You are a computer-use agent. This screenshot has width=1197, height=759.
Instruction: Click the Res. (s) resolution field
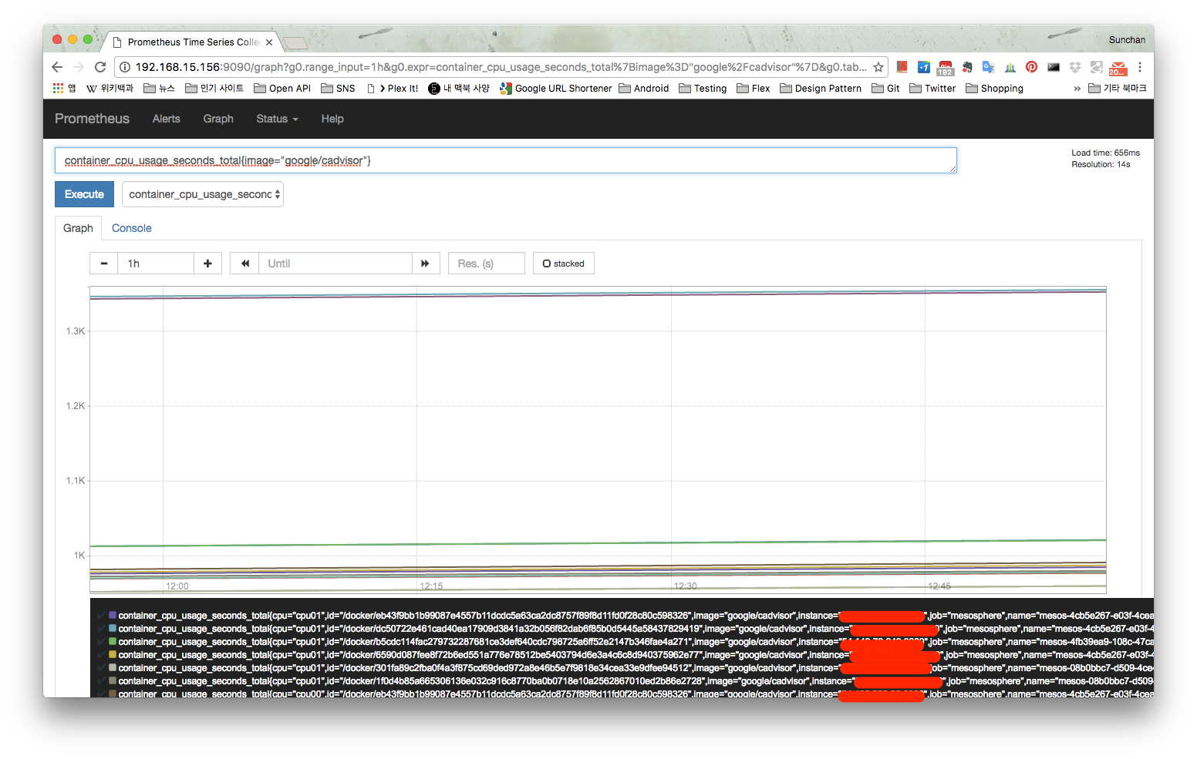tap(487, 264)
